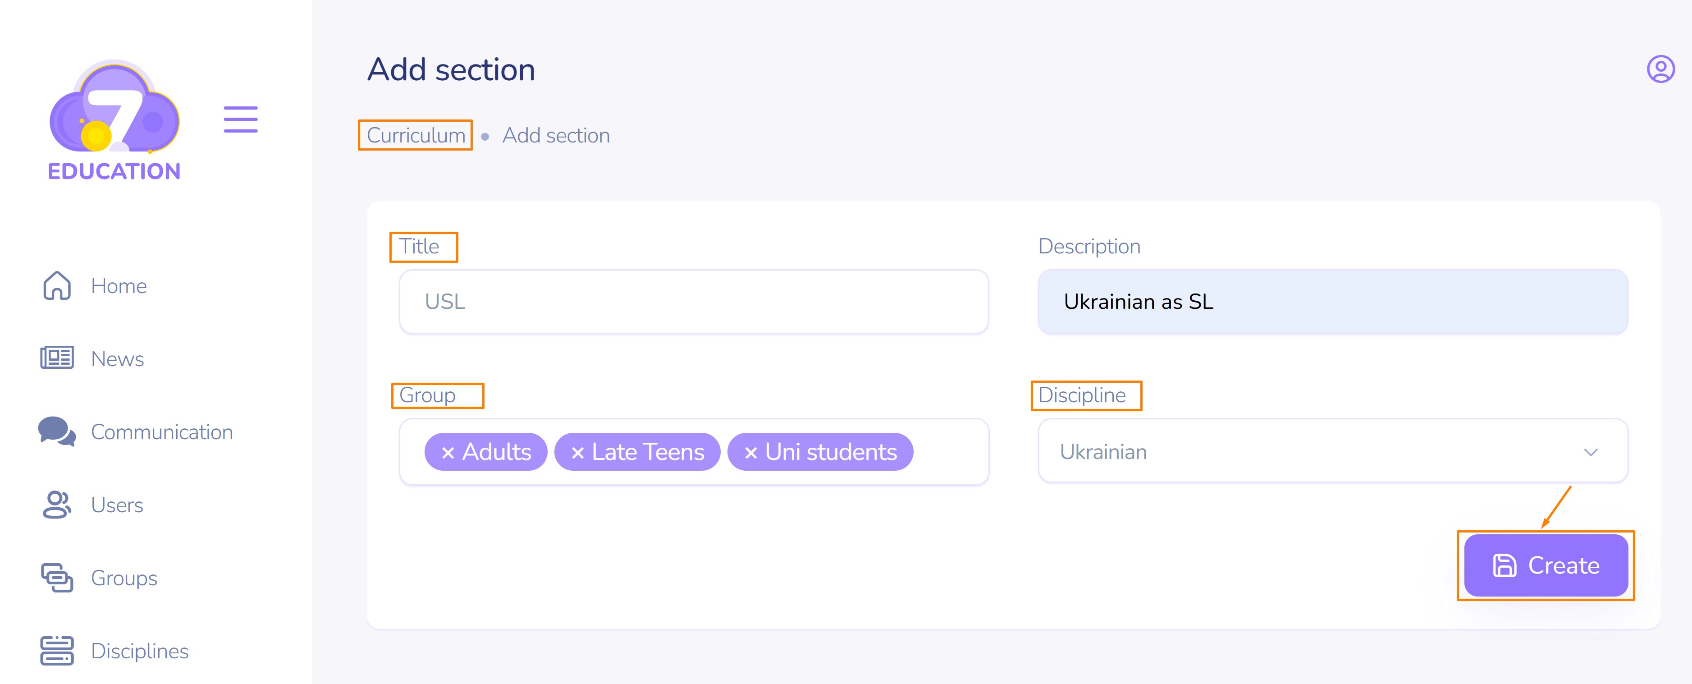Remove the Uni students group tag
1692x684 pixels.
751,453
